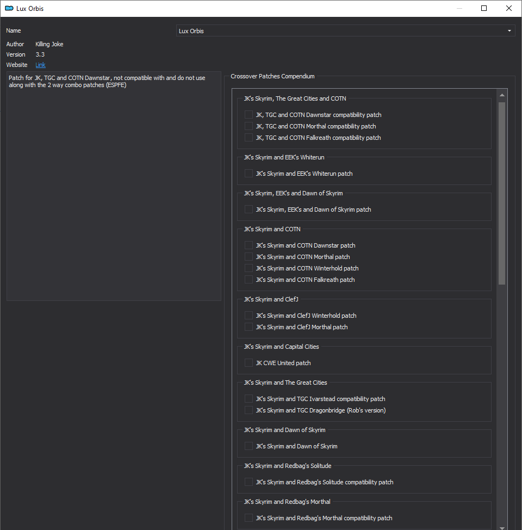This screenshot has height=530, width=522.
Task: Click the JK's Skyrim and ClefJ group title
Action: [271, 299]
